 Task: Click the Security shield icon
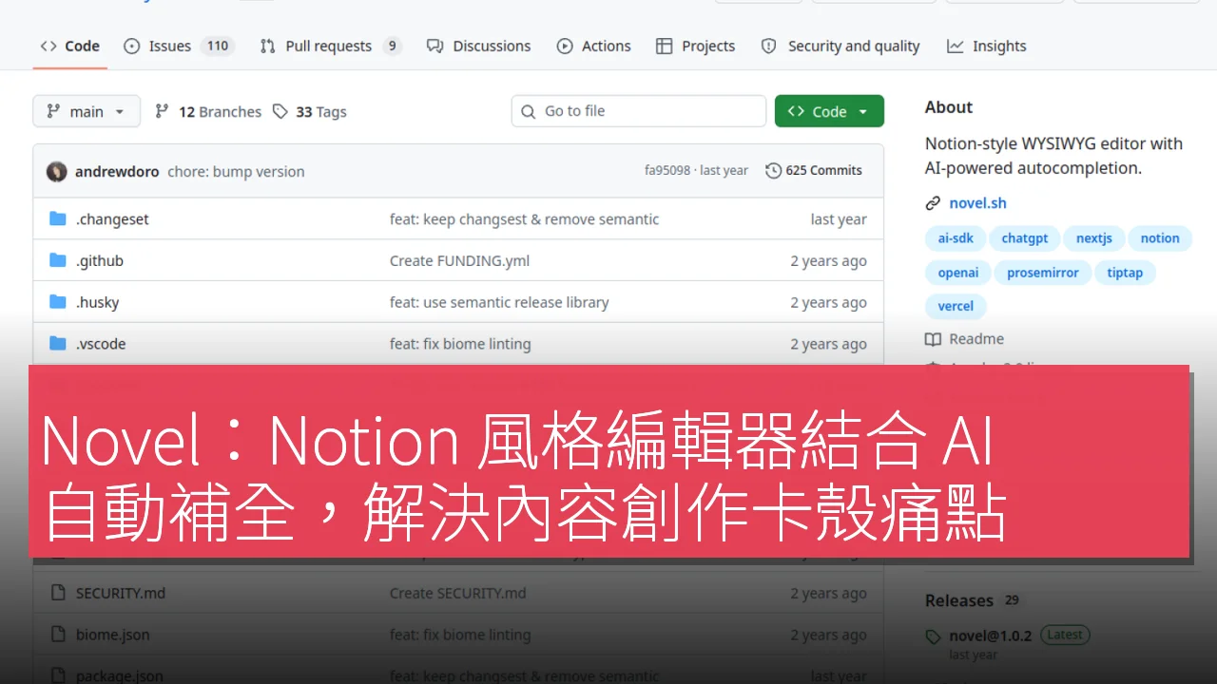click(x=769, y=46)
